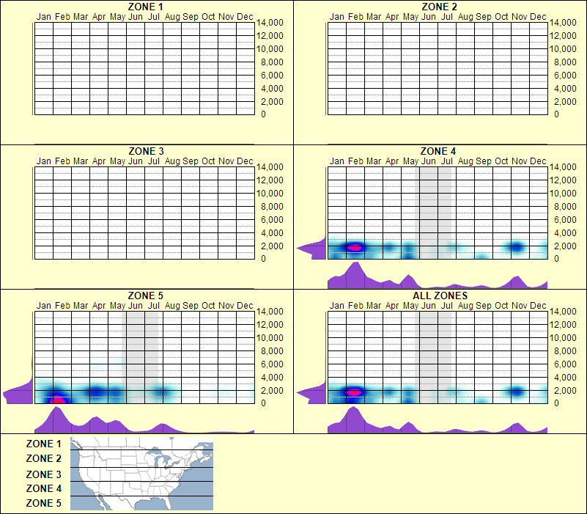The image size is (587, 514).
Task: Select the ALL ZONES panel title
Action: pos(440,296)
